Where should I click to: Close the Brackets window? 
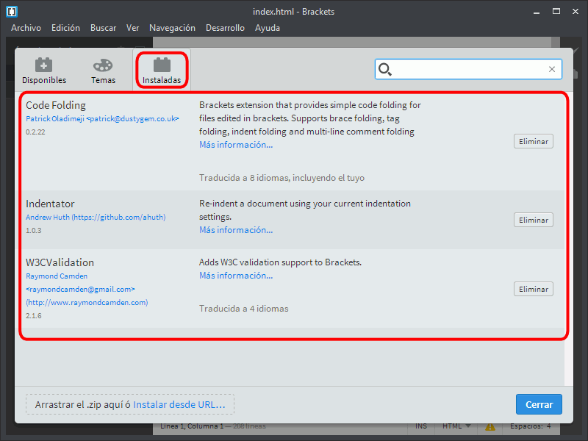(576, 12)
